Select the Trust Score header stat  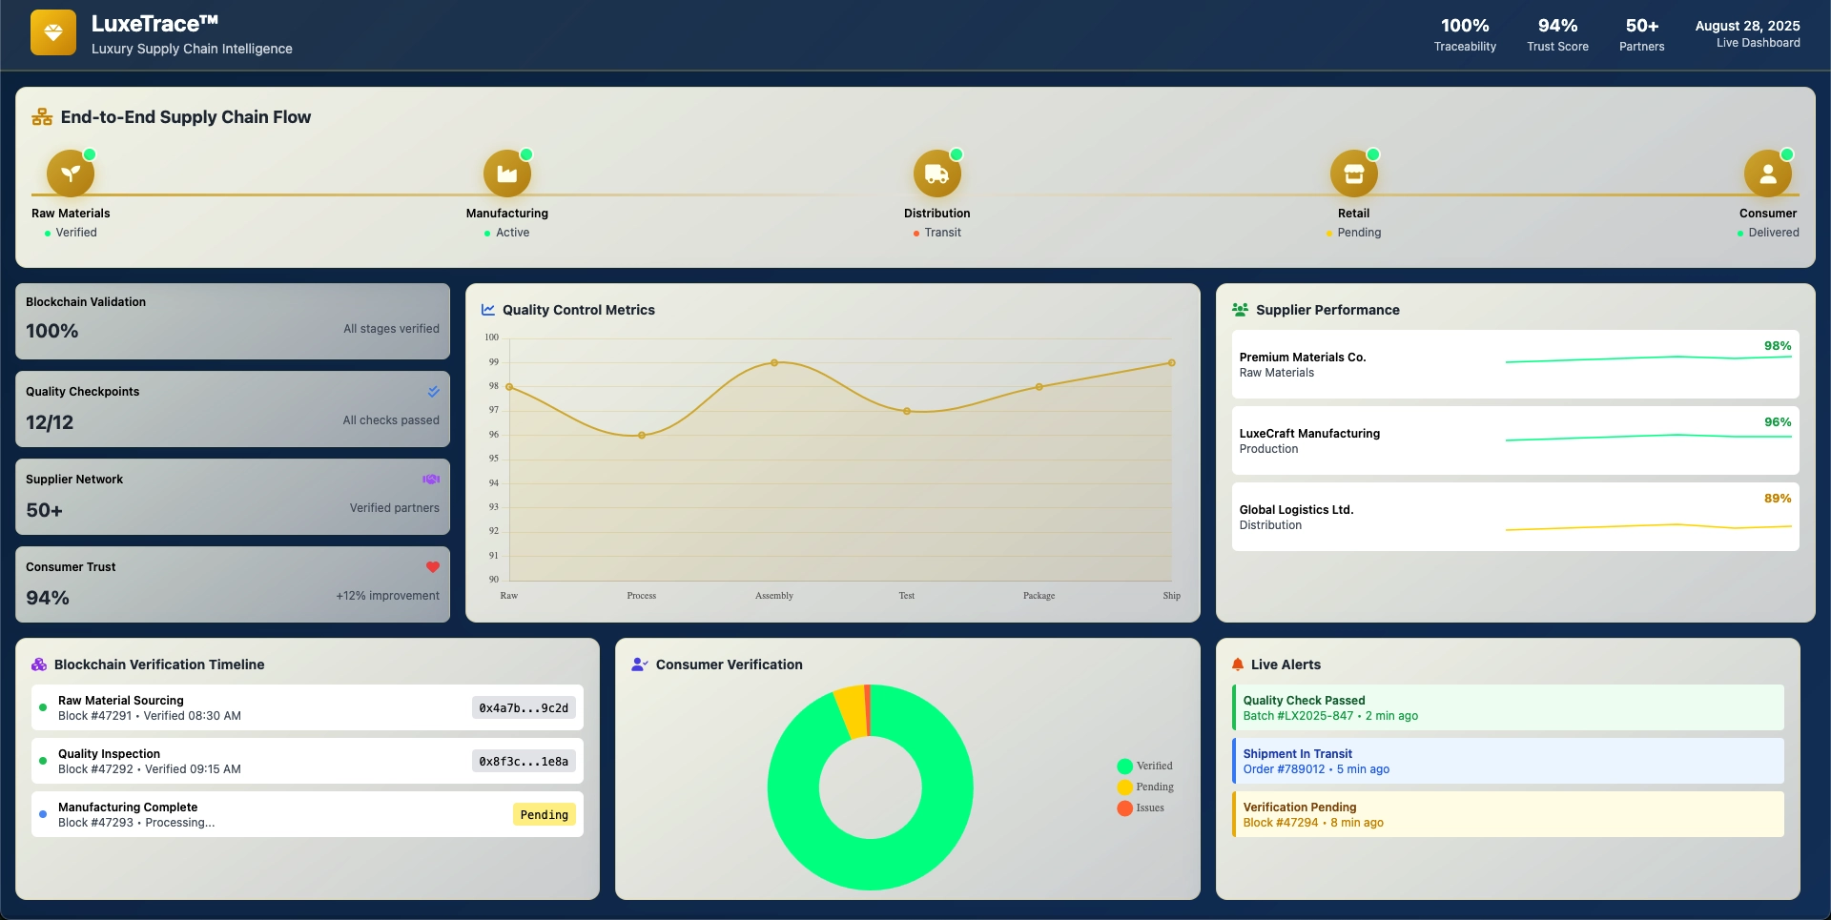point(1557,34)
